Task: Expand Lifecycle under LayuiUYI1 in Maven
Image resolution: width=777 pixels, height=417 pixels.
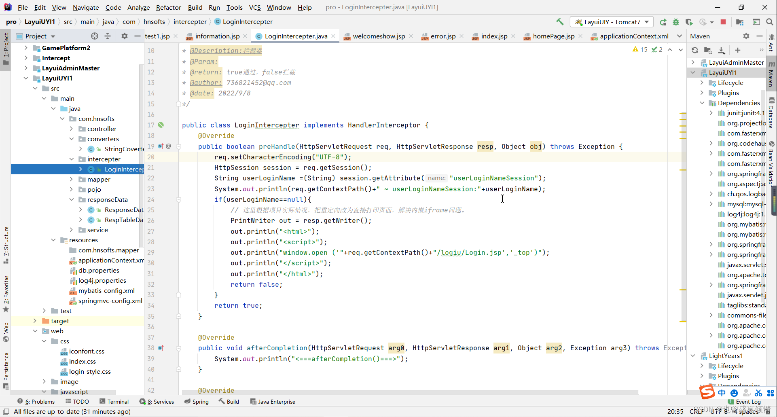Action: pyautogui.click(x=702, y=83)
